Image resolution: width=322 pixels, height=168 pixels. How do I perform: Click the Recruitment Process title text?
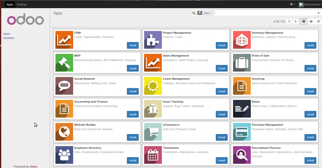266,148
